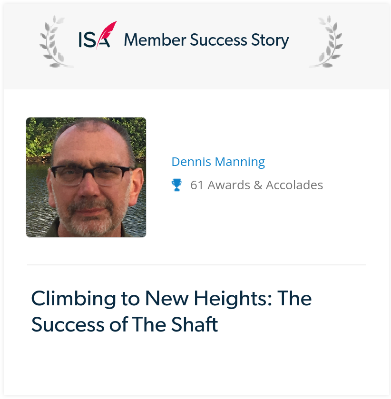Viewport: 391px width, 399px height.
Task: Click the right laurel wreath decoration
Action: (326, 41)
